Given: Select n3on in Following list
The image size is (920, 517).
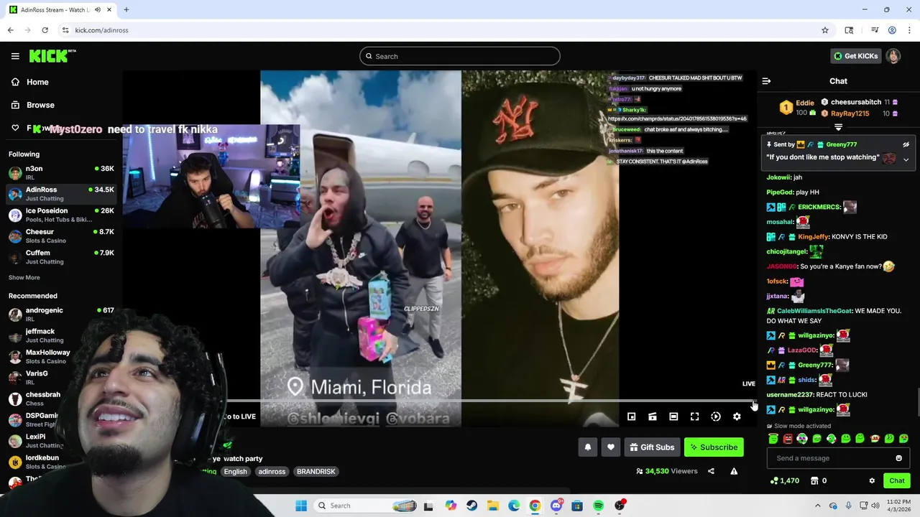Looking at the screenshot, I should click(61, 173).
